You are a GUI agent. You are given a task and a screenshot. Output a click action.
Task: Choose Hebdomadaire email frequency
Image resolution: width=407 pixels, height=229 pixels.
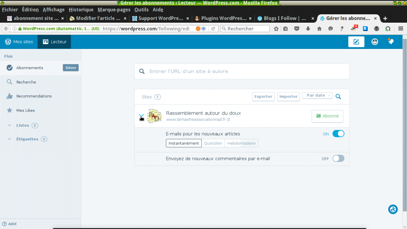(x=241, y=143)
